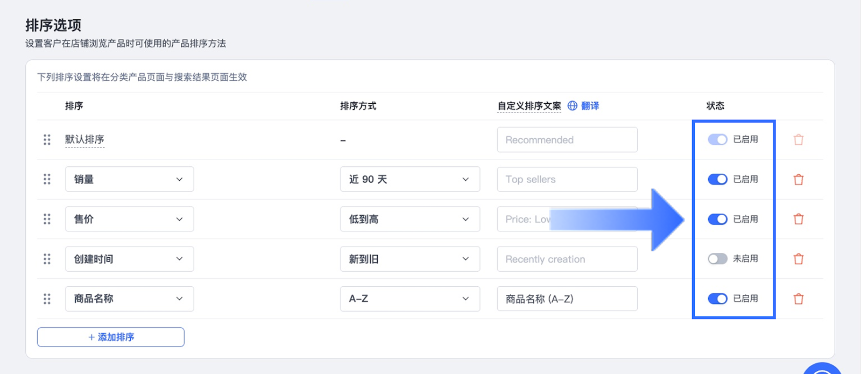The image size is (861, 374).
Task: Click the globe icon beside 翻译
Action: tap(573, 106)
